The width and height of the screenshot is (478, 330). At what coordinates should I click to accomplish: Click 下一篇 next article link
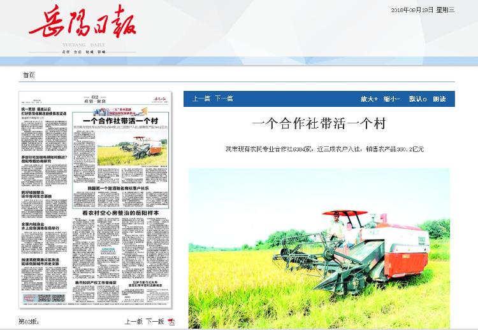224,99
